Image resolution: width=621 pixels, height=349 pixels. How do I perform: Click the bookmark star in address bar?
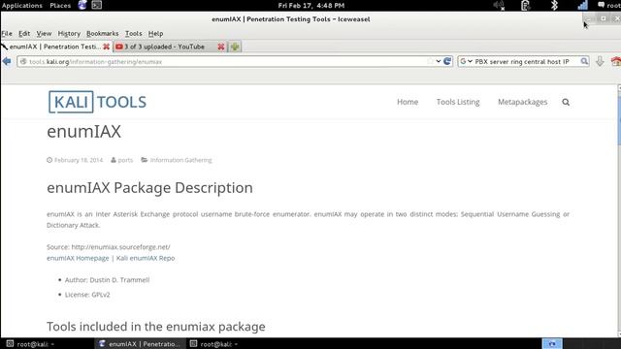coord(430,61)
